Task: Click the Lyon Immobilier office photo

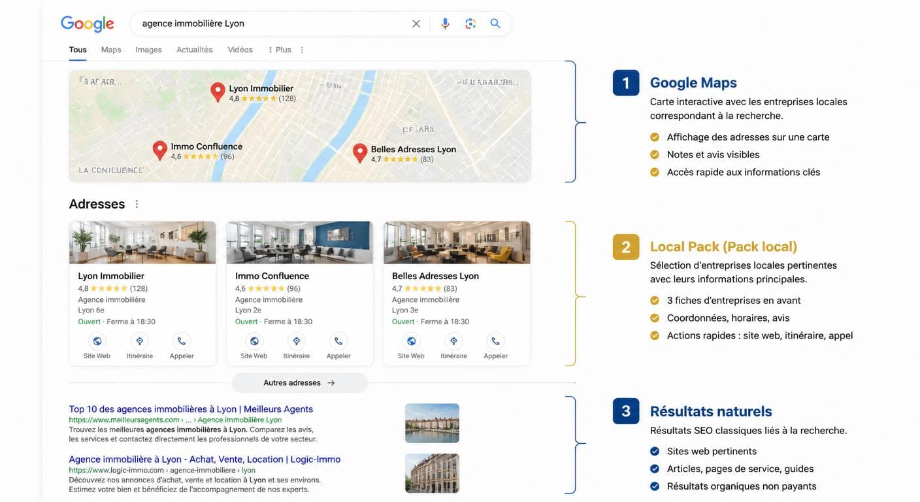Action: click(142, 243)
